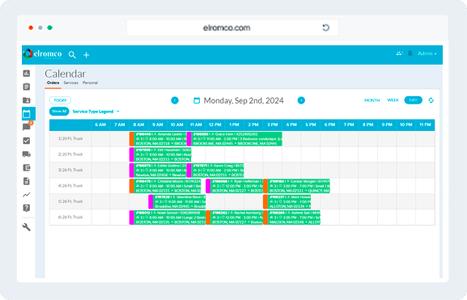Image resolution: width=467 pixels, height=300 pixels.
Task: Click the TODAY button
Action: click(60, 100)
